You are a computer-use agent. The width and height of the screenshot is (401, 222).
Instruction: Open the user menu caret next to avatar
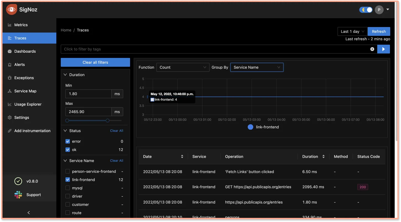[388, 10]
